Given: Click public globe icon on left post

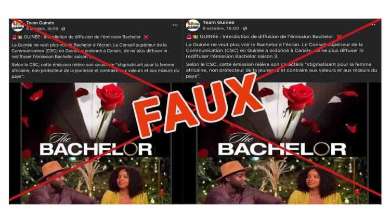Looking at the screenshot, I should [63, 29].
